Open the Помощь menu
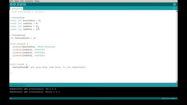Image resolution: width=187 pixels, height=105 pixels. 37,1
